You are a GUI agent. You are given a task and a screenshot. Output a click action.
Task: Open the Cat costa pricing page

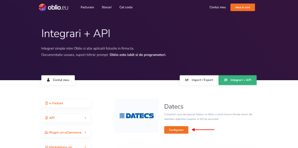coord(126,7)
